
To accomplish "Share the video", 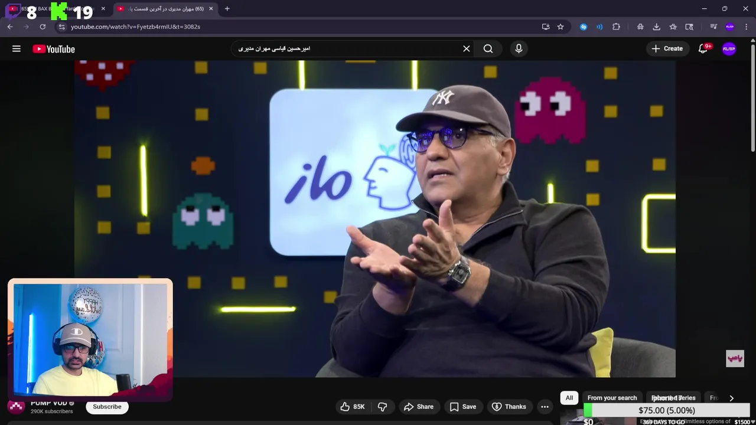I will tap(419, 407).
